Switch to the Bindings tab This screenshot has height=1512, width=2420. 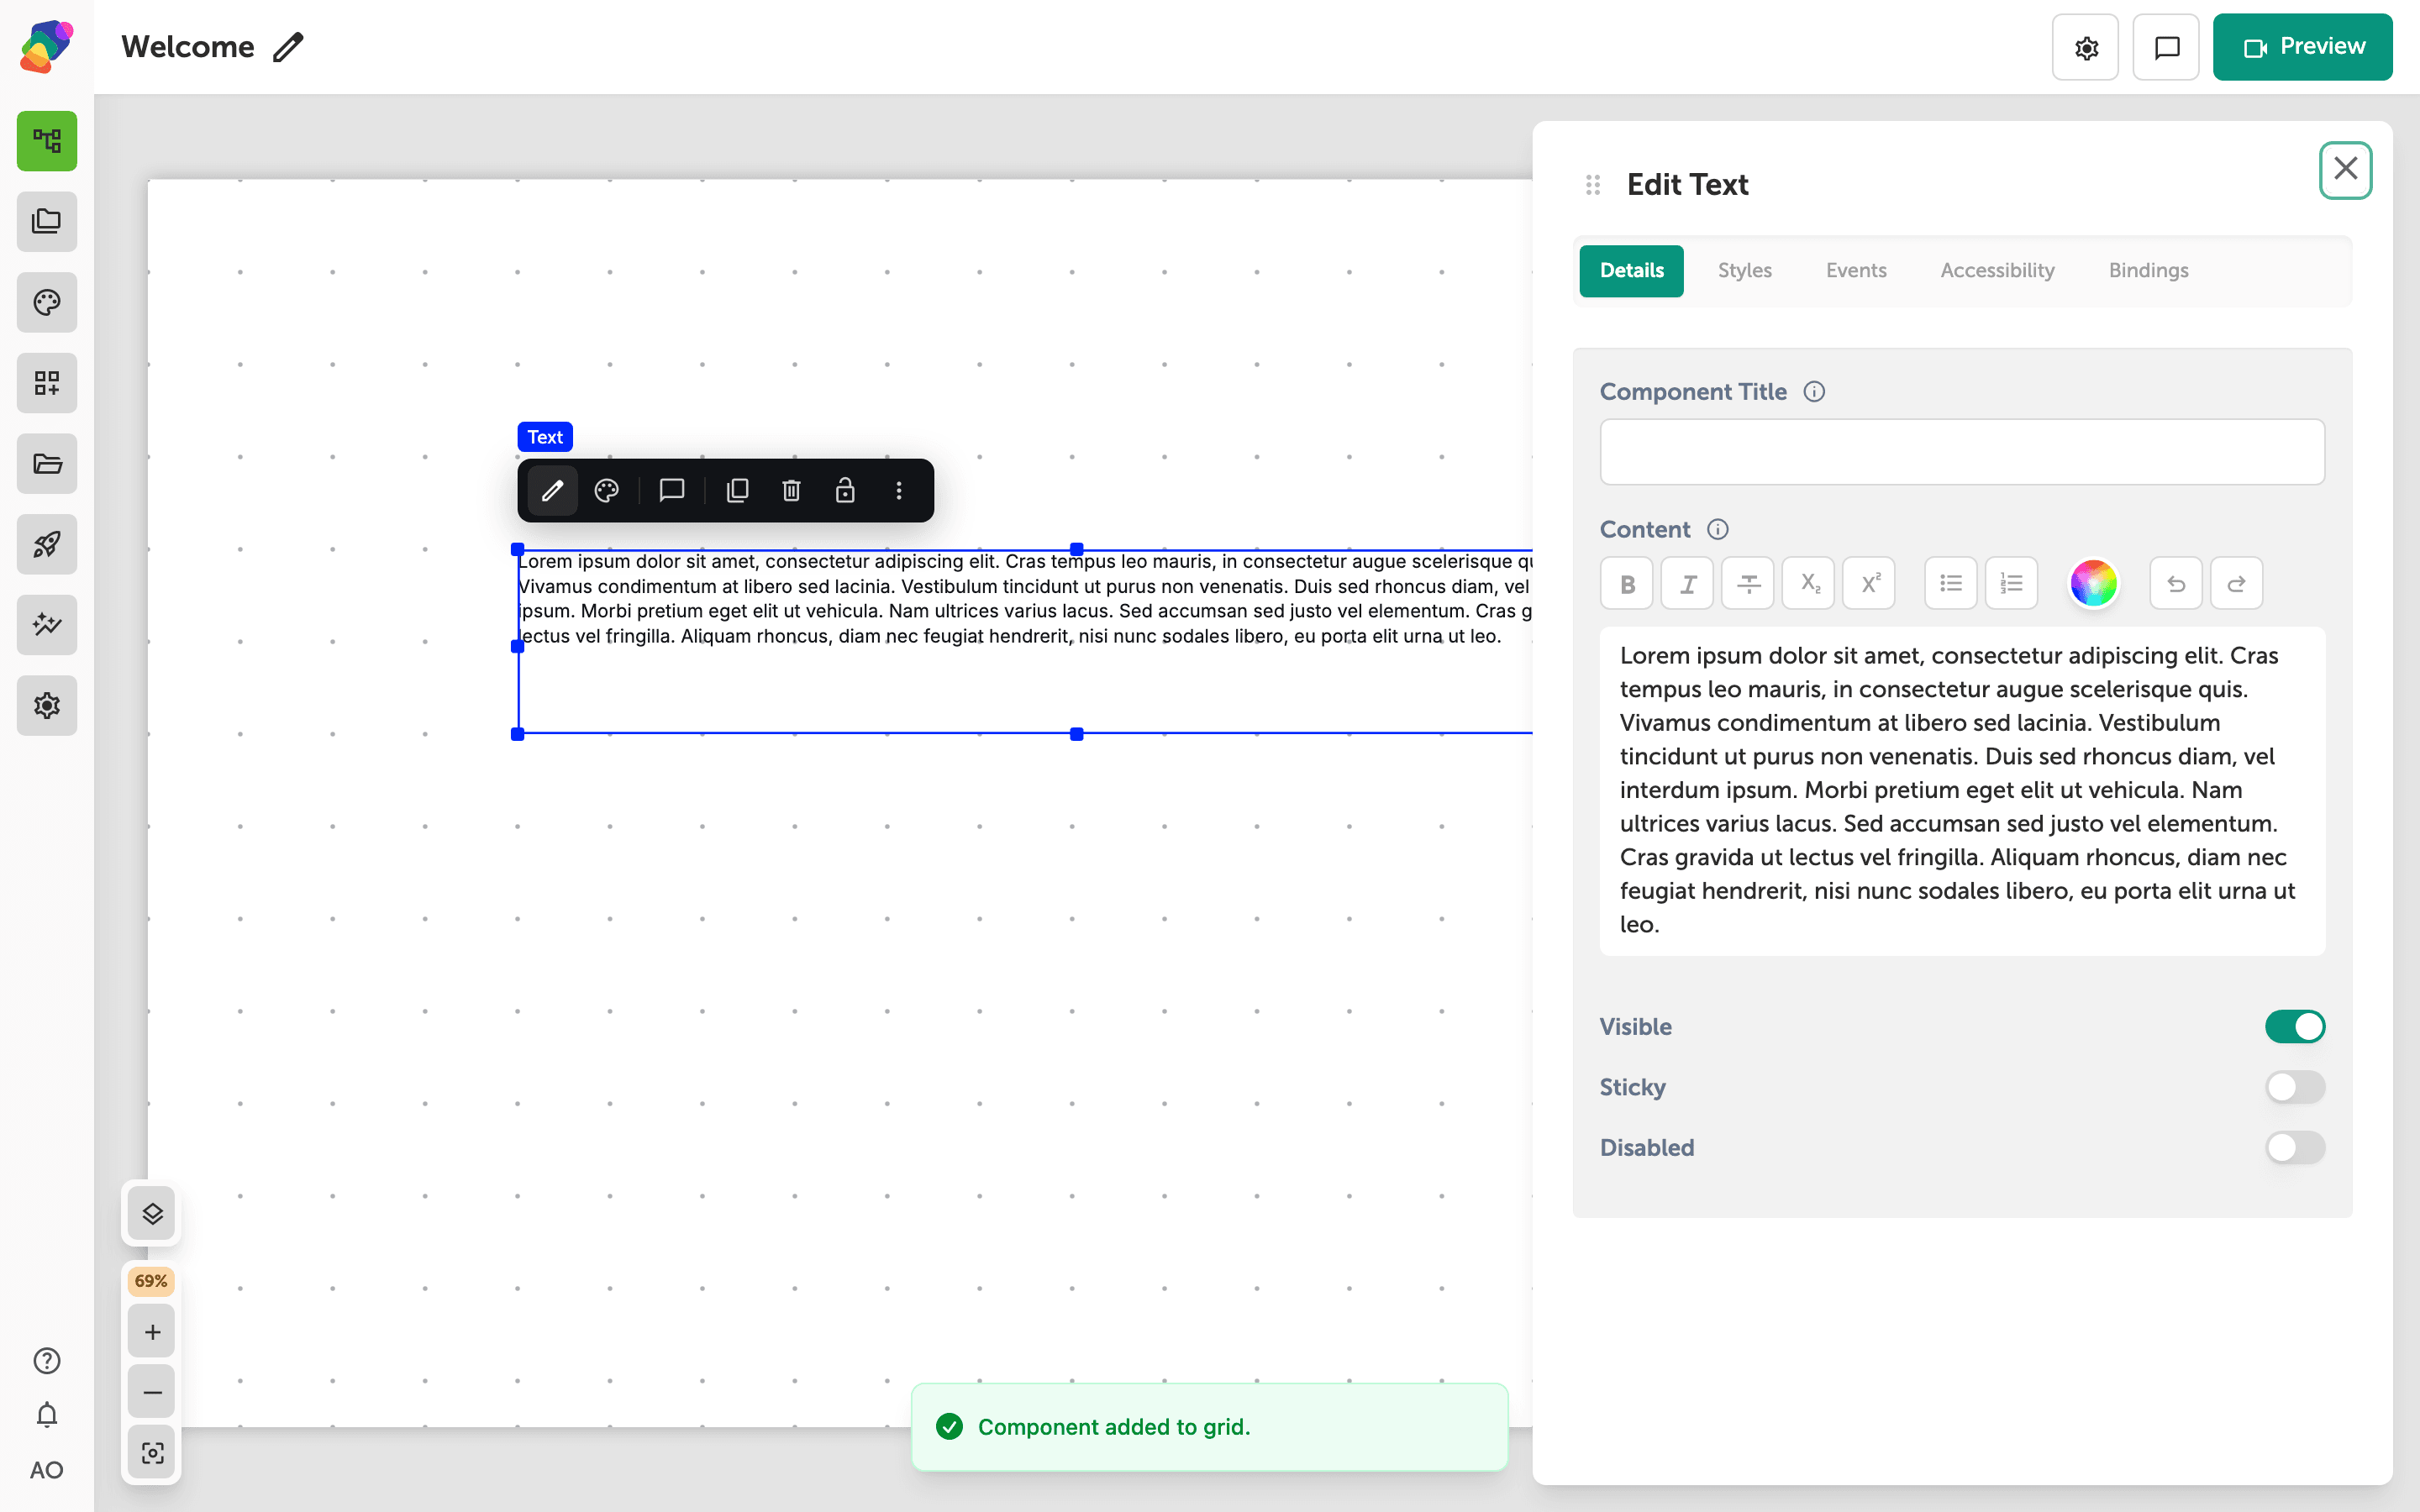point(2148,270)
